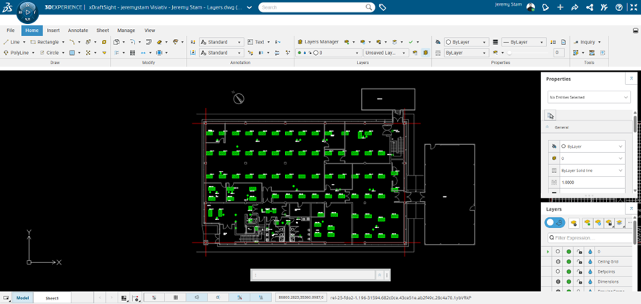Click the checkmark icon in Layers group
Image resolution: width=641 pixels, height=304 pixels.
coord(411,42)
